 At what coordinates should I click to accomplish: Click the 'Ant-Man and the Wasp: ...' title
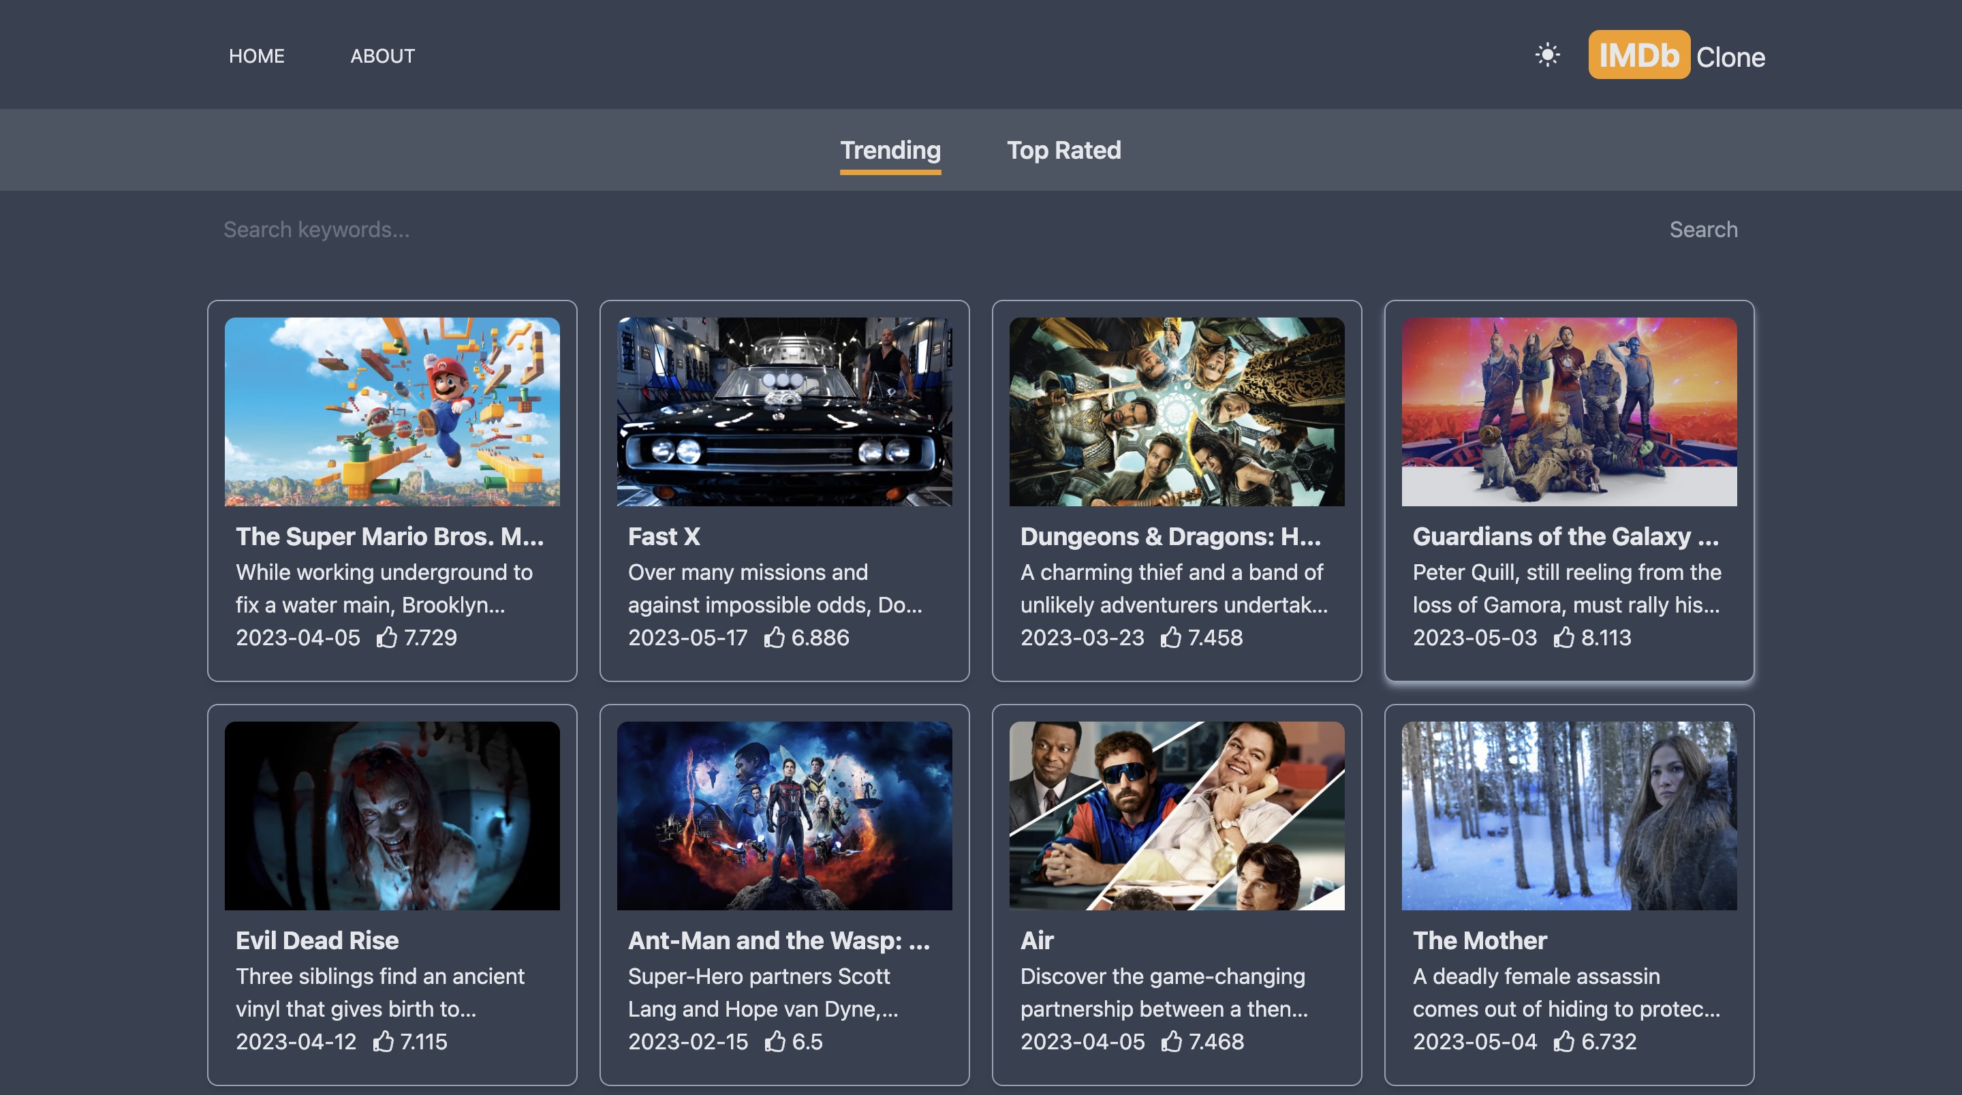click(779, 940)
